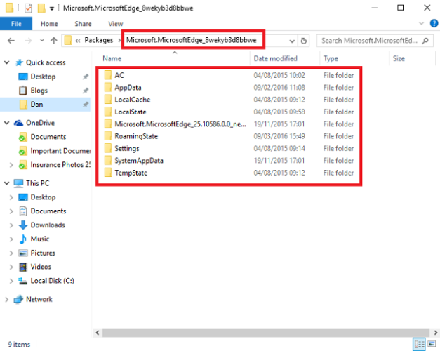The image size is (440, 351).
Task: Select the SystemAppData folder name
Action: pyautogui.click(x=139, y=161)
